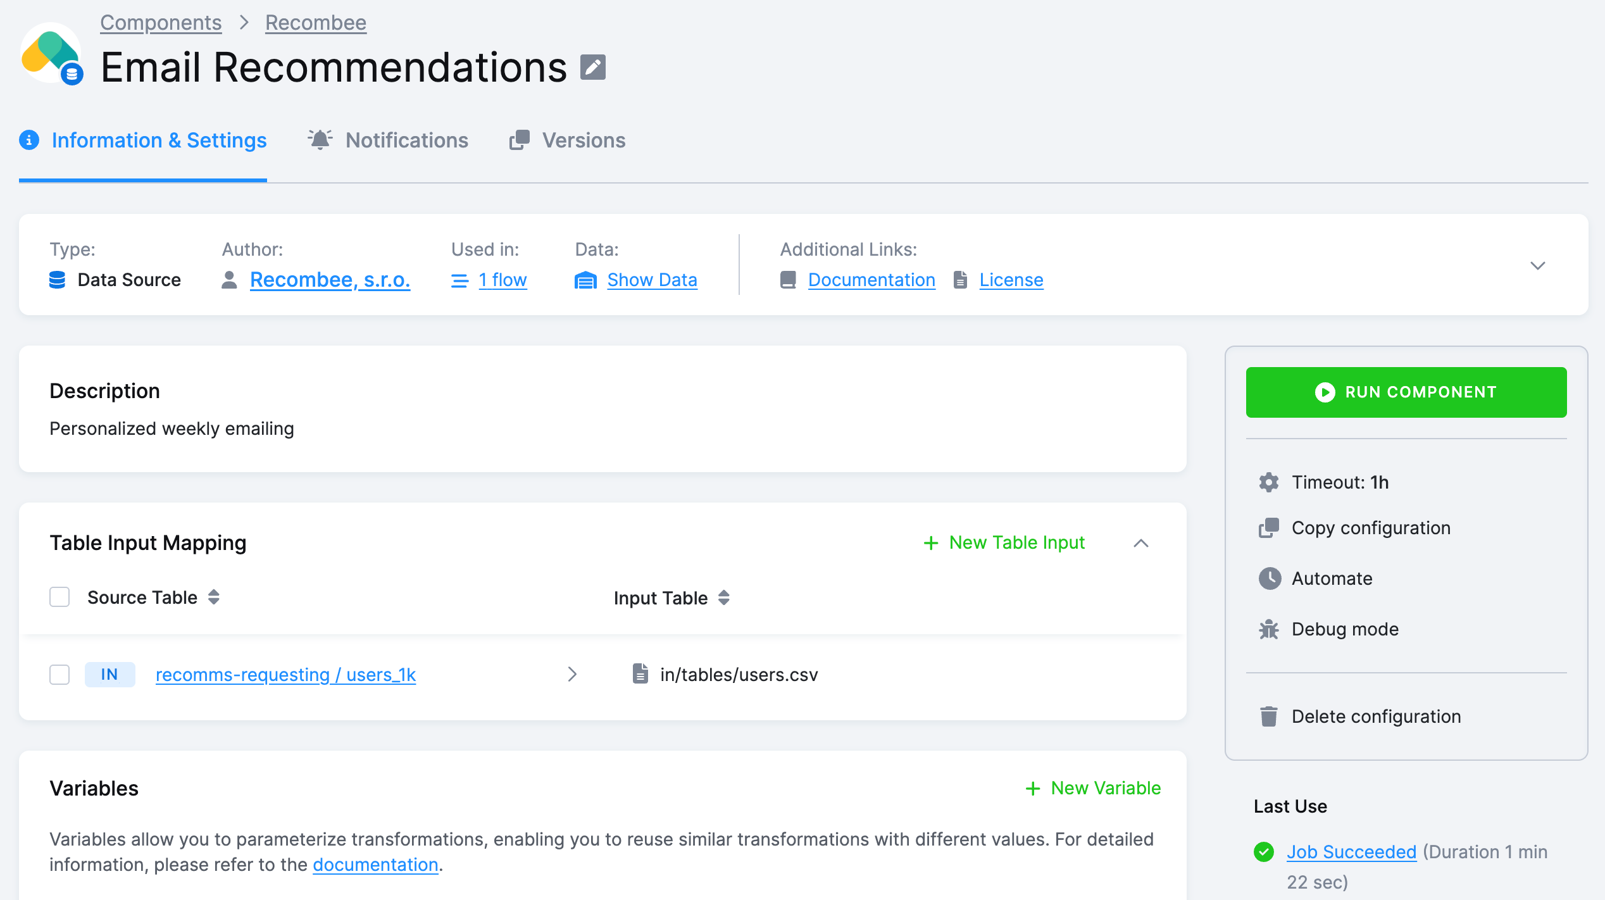Collapse the Table Input Mapping section
The height and width of the screenshot is (900, 1605).
[1141, 543]
